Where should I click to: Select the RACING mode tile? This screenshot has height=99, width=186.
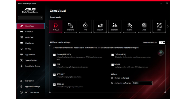point(129,26)
